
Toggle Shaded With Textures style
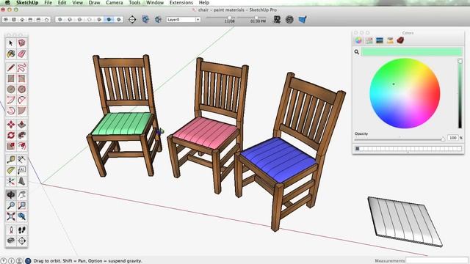click(109, 20)
